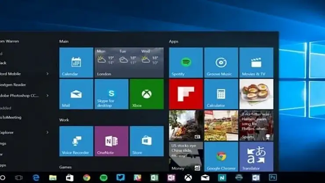Open the Calendar tile
The image size is (325, 183).
tap(76, 63)
